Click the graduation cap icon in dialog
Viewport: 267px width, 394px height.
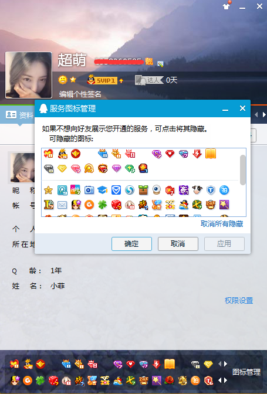pos(103,190)
